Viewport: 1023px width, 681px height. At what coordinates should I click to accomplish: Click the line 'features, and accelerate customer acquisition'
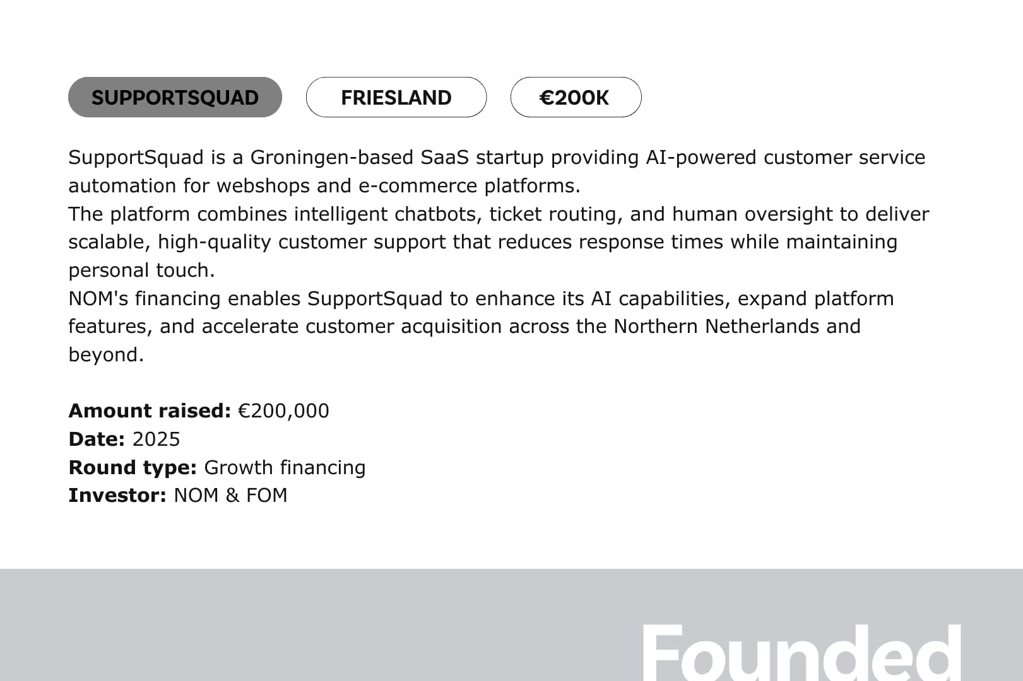point(464,326)
